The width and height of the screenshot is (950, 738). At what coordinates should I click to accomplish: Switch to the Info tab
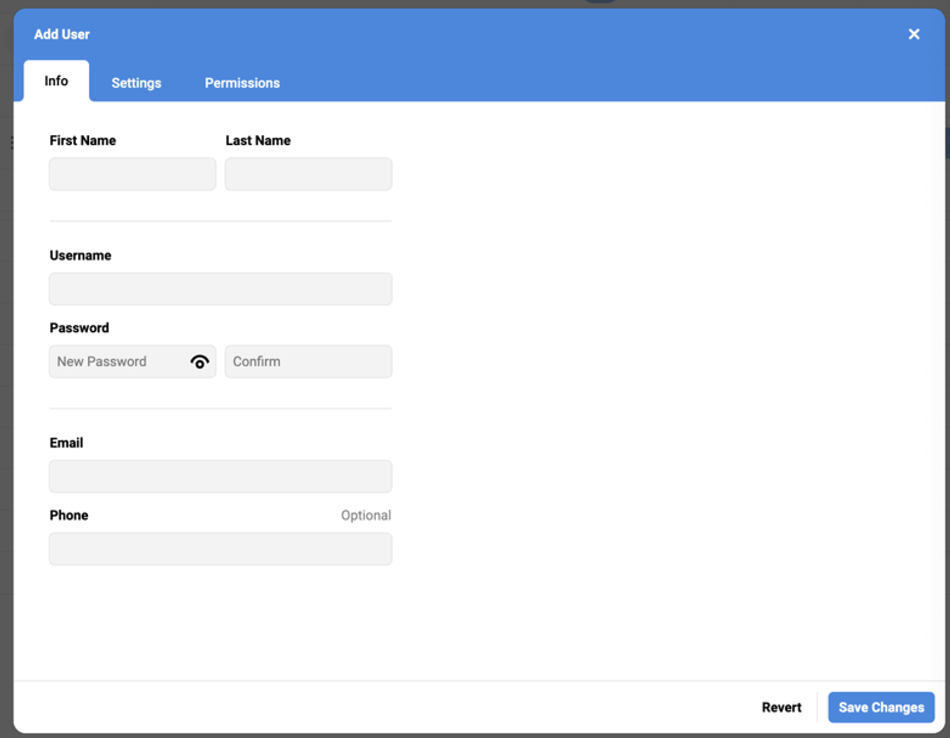(x=56, y=81)
